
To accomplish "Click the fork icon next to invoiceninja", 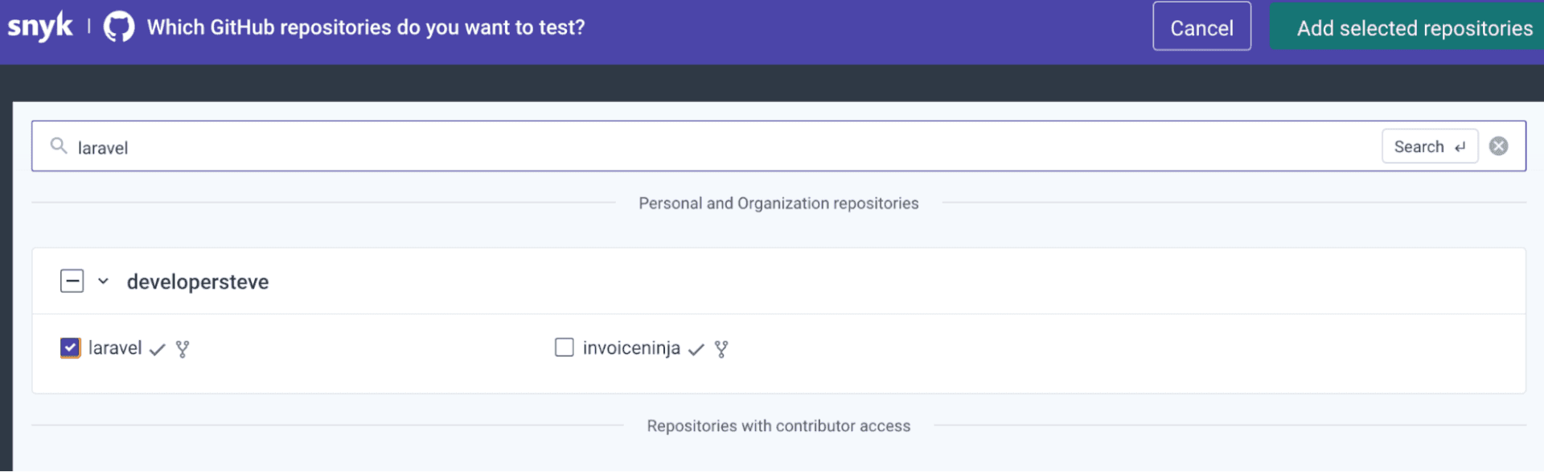I will click(x=721, y=349).
